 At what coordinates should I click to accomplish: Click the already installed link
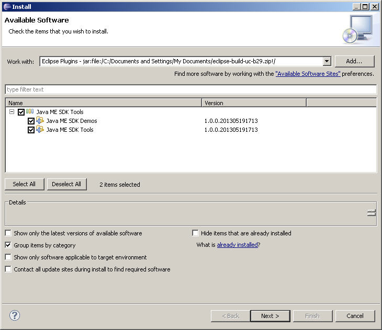pos(237,245)
